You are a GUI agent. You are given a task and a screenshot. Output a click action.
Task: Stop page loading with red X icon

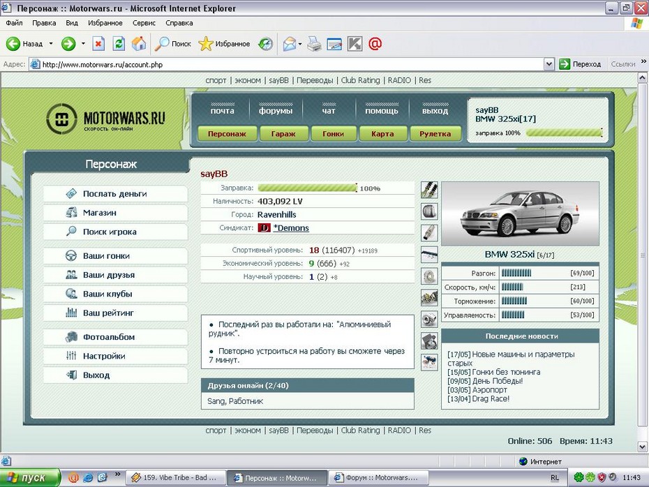(98, 44)
